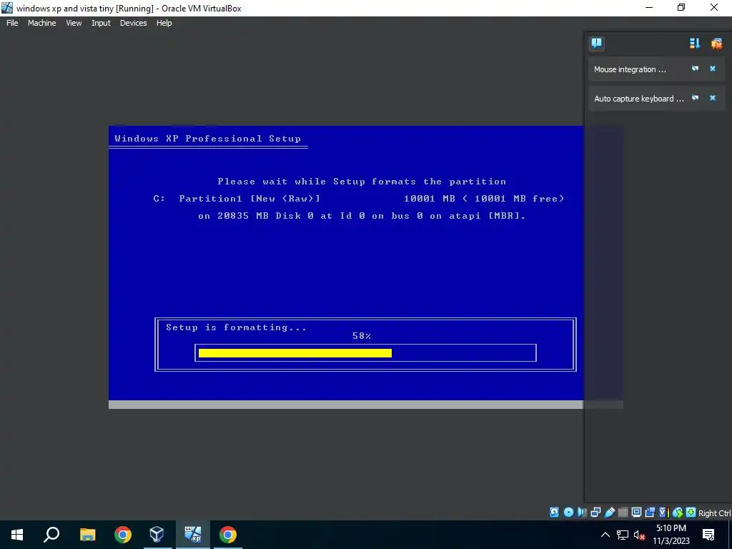Click the Mouse integration notification help icon
Screen dimensions: 732x549
[695, 69]
